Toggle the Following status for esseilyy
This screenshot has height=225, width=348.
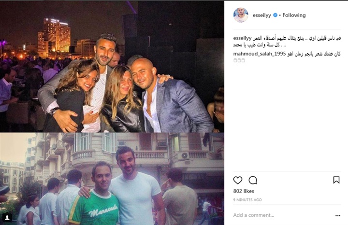point(294,15)
